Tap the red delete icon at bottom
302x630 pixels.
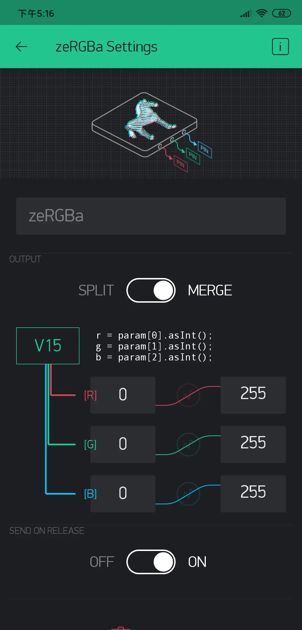click(x=121, y=628)
